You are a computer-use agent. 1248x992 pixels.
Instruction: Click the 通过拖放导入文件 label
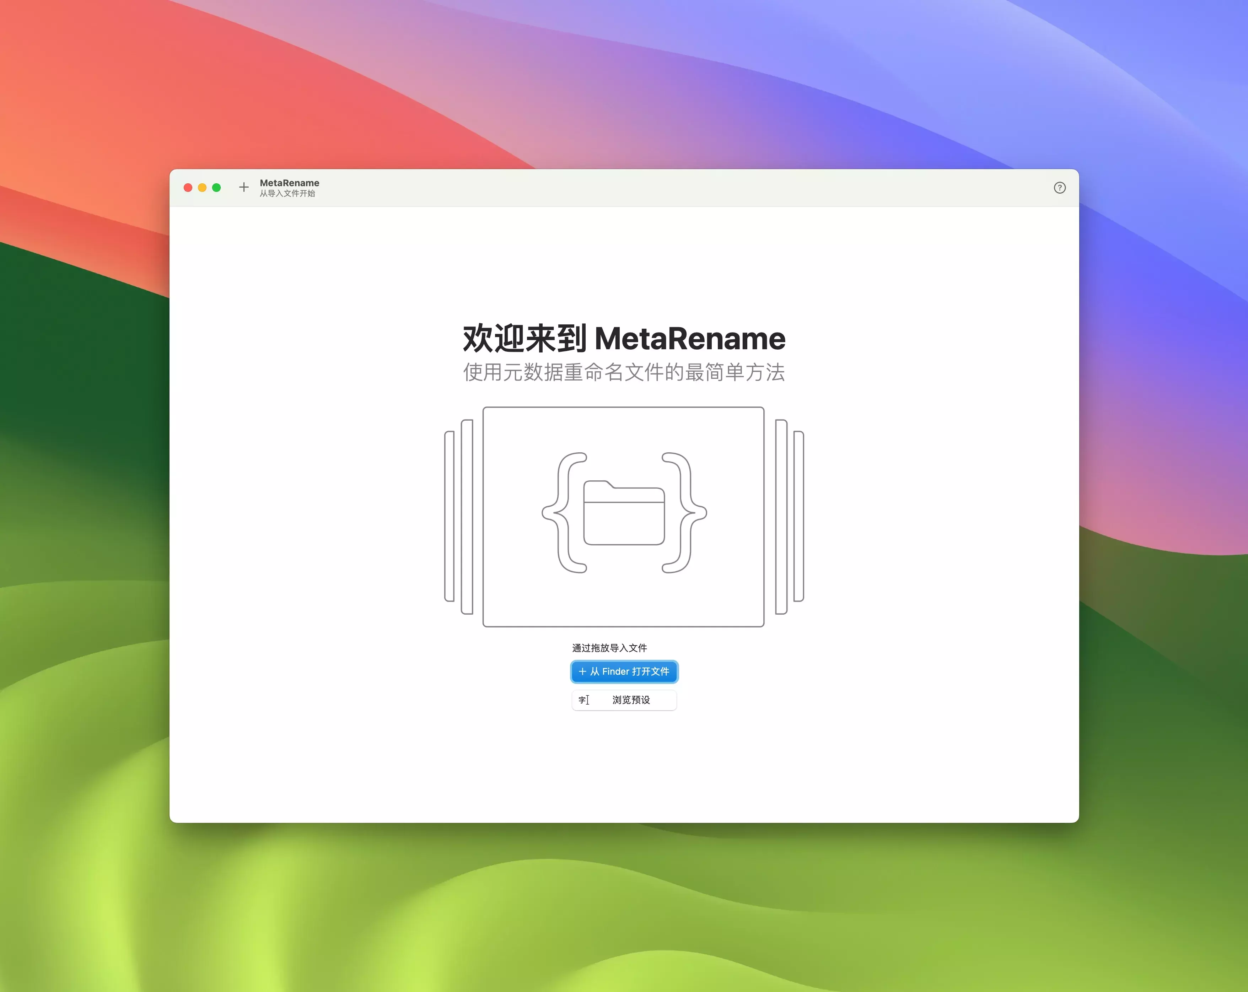pyautogui.click(x=609, y=648)
